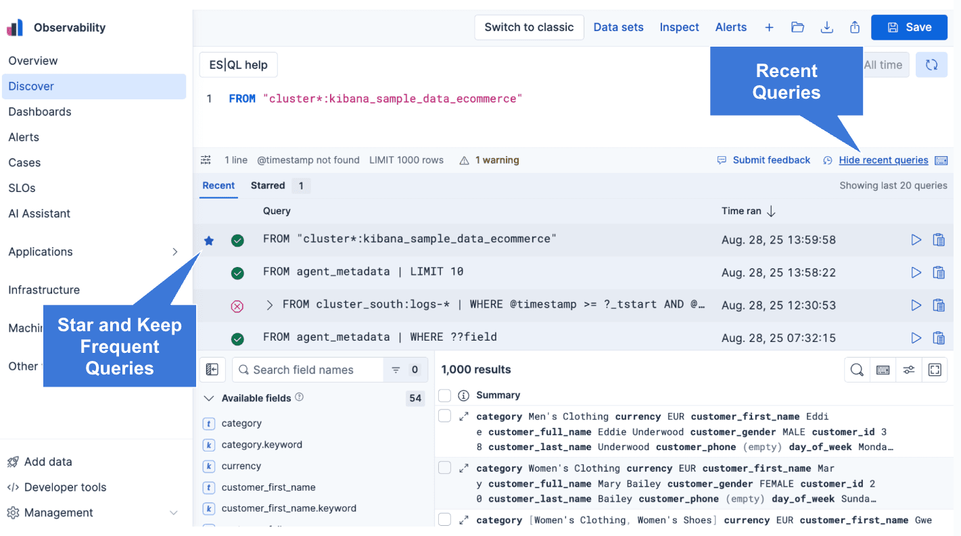The width and height of the screenshot is (961, 536).
Task: Open the query editor settings icon
Action: pos(206,160)
